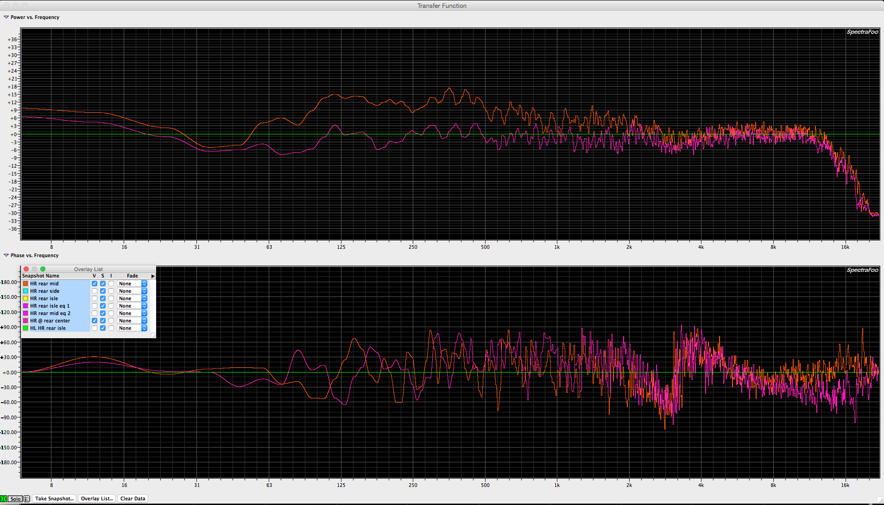Click the arrow at Overlay List header right
884x505 pixels.
[x=153, y=276]
